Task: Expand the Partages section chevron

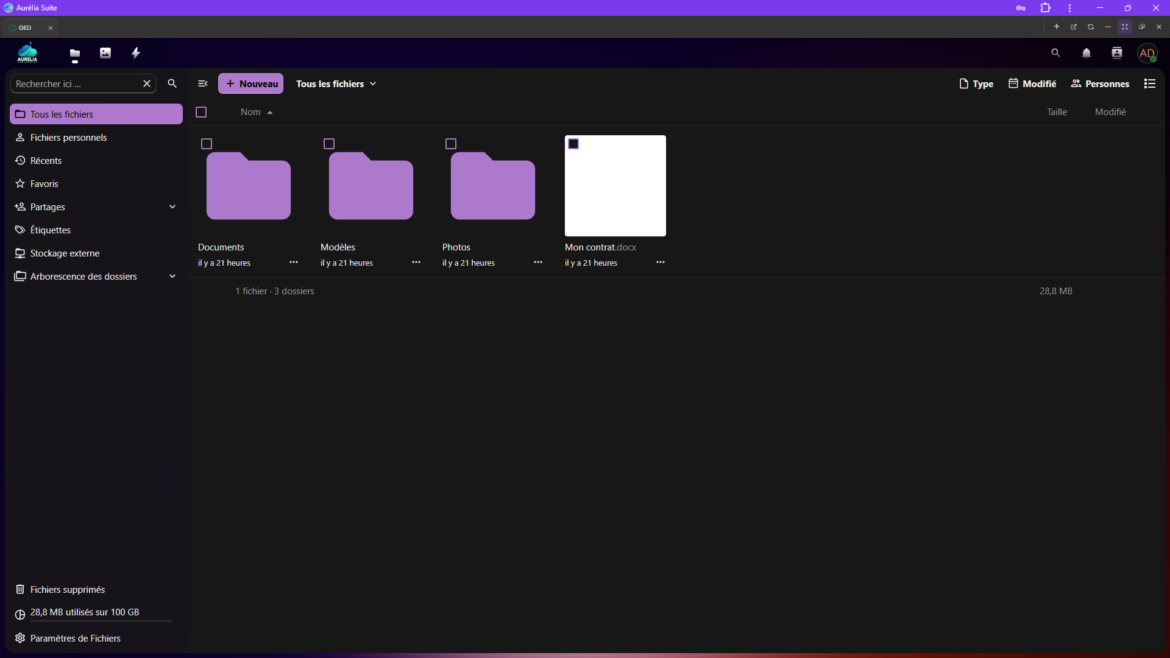Action: (x=172, y=207)
